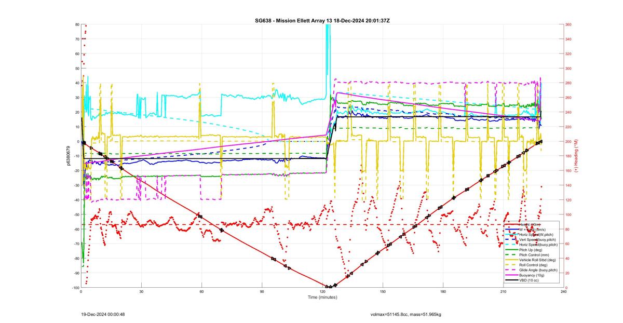Select the 'Vert Speed(buoy,pitch)' legend entry
Screen dimensions: 623x323
(537, 239)
